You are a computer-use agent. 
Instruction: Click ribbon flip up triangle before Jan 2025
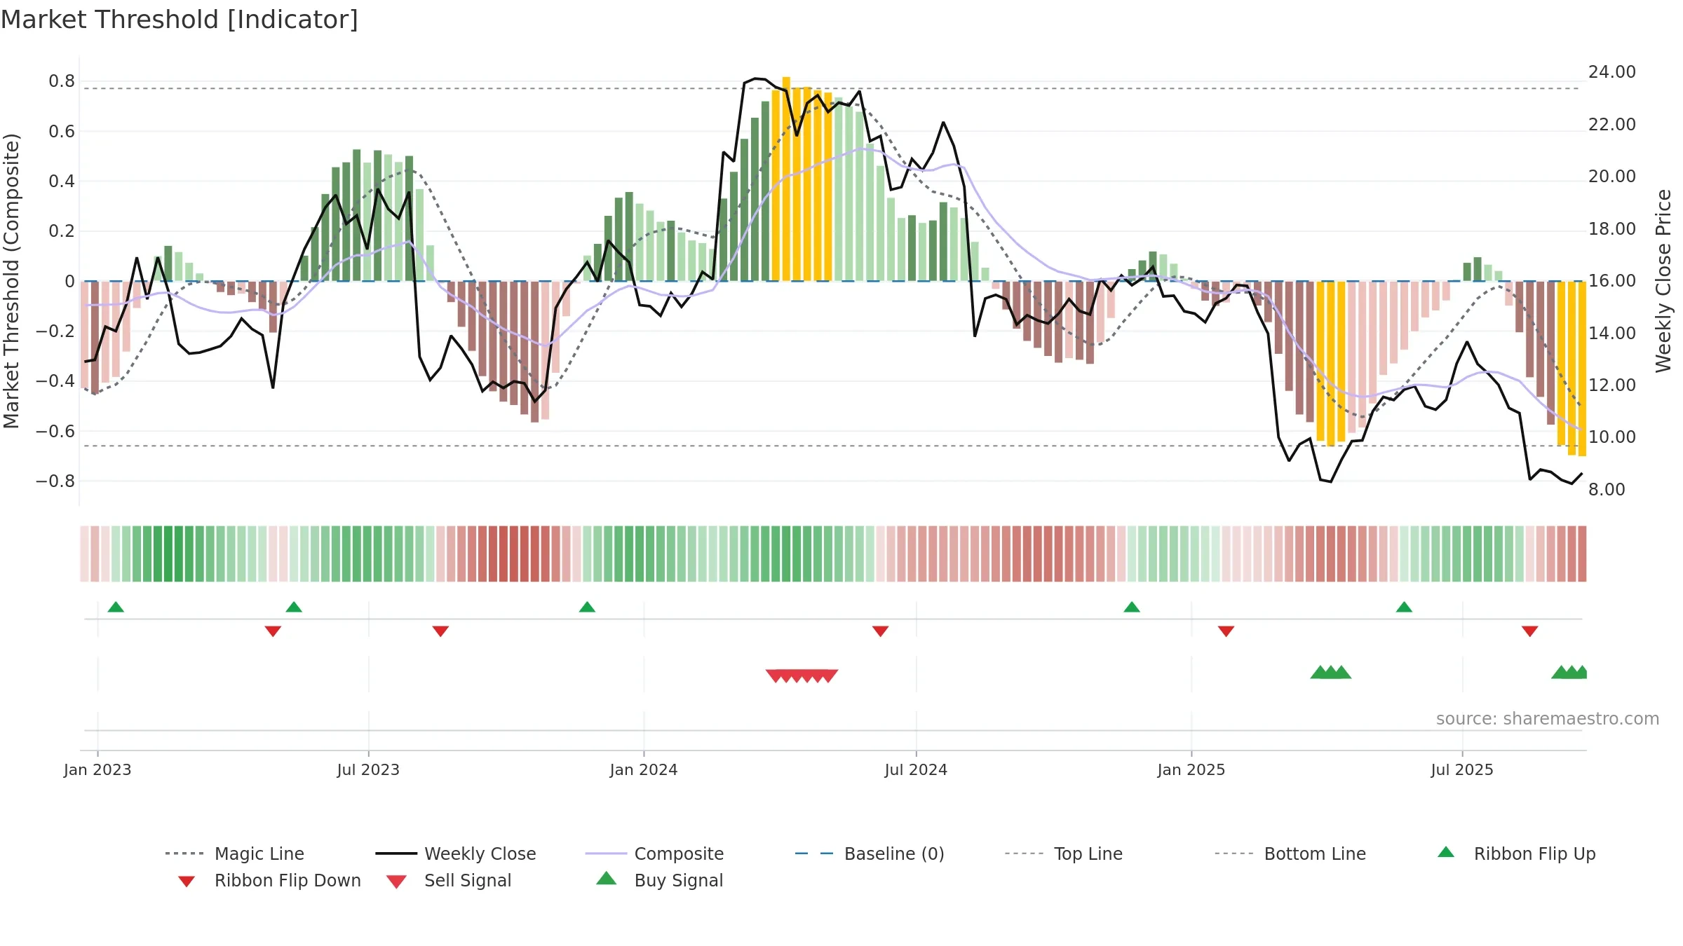tap(1132, 607)
